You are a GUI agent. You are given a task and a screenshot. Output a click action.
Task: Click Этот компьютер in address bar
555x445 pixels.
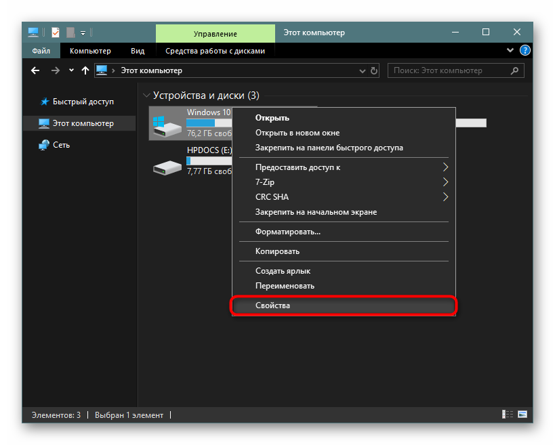(152, 70)
